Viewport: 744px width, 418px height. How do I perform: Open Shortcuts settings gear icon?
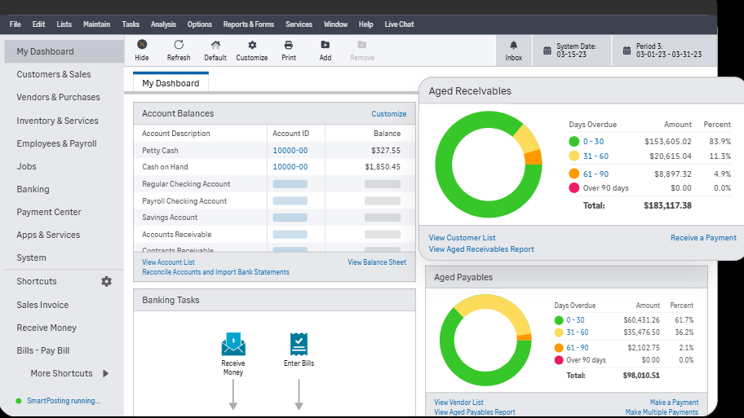pyautogui.click(x=106, y=281)
